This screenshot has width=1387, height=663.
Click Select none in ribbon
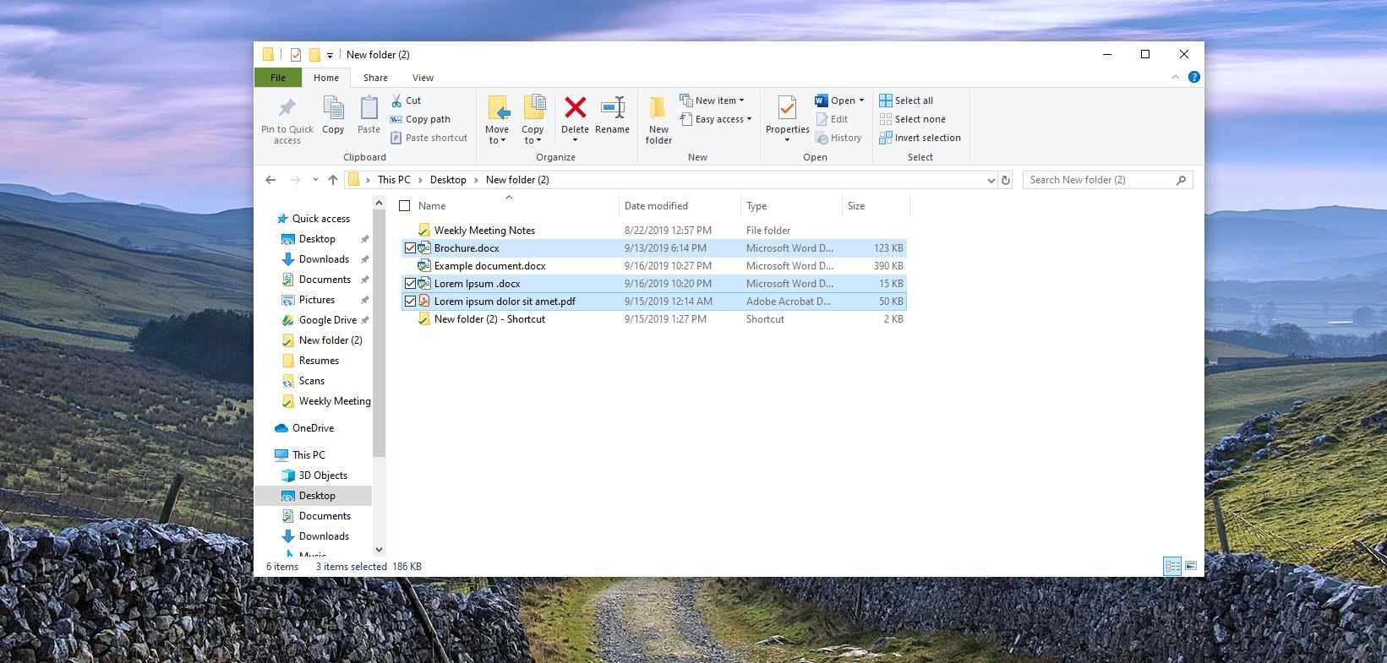point(912,119)
